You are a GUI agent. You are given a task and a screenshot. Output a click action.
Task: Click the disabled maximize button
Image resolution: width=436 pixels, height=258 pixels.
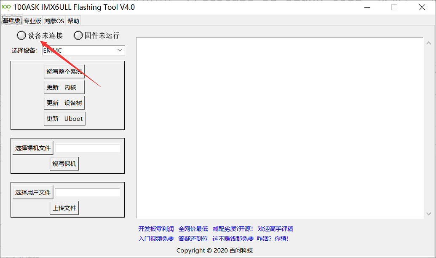[x=394, y=7]
